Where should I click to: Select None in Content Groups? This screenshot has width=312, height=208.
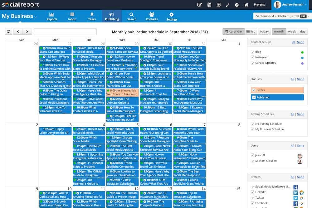click(300, 42)
